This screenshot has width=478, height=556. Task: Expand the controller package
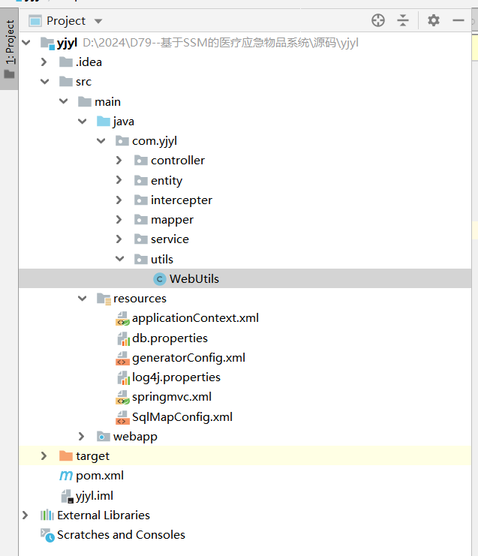119,161
